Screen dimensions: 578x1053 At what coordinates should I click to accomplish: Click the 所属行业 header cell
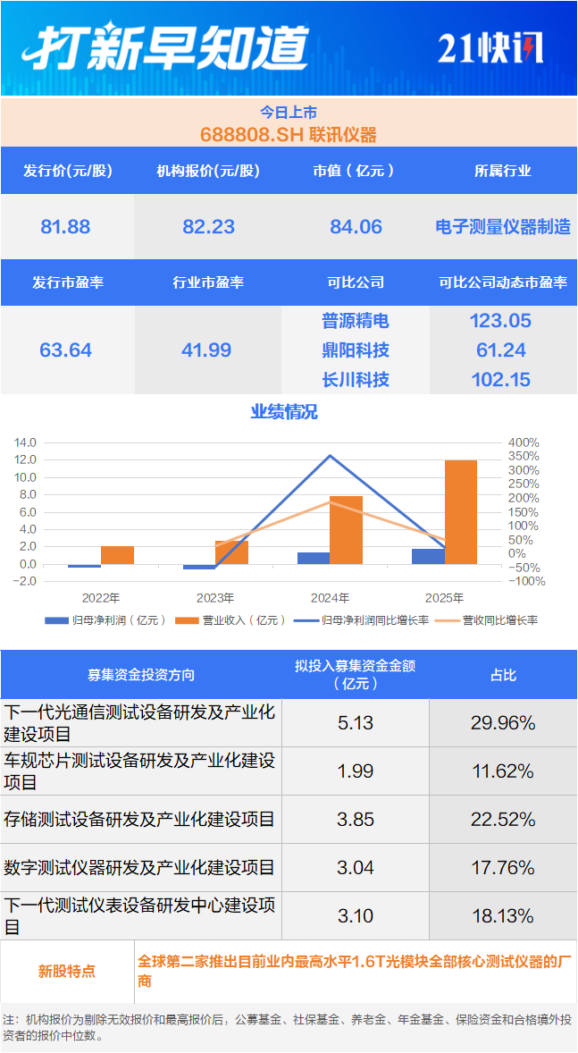503,171
